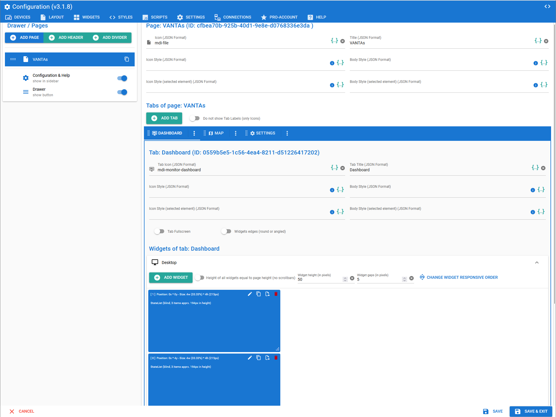Image resolution: width=556 pixels, height=417 pixels.
Task: Show info for the page Icon Style field
Action: [332, 63]
